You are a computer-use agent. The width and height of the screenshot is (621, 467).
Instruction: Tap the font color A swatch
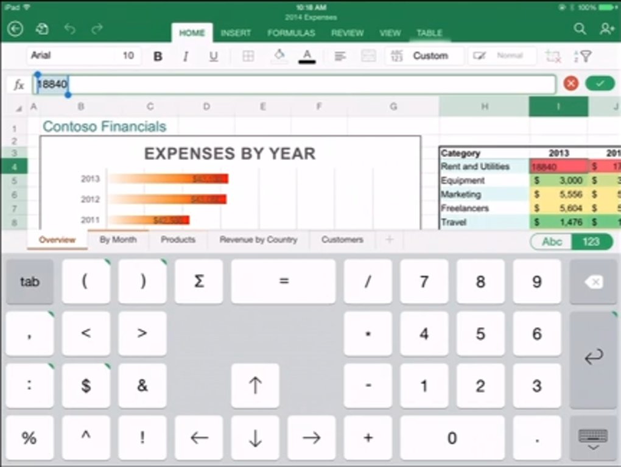click(x=307, y=56)
